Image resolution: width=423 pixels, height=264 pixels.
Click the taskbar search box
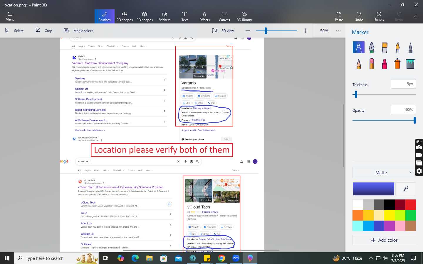[56, 258]
